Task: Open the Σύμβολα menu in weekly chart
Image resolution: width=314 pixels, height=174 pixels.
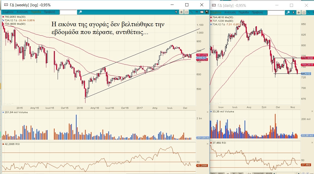Action: 8,12
